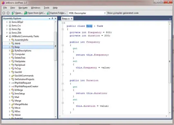Expand the Ionic.Zip namespace node
The width and height of the screenshot is (174, 125).
point(7,29)
